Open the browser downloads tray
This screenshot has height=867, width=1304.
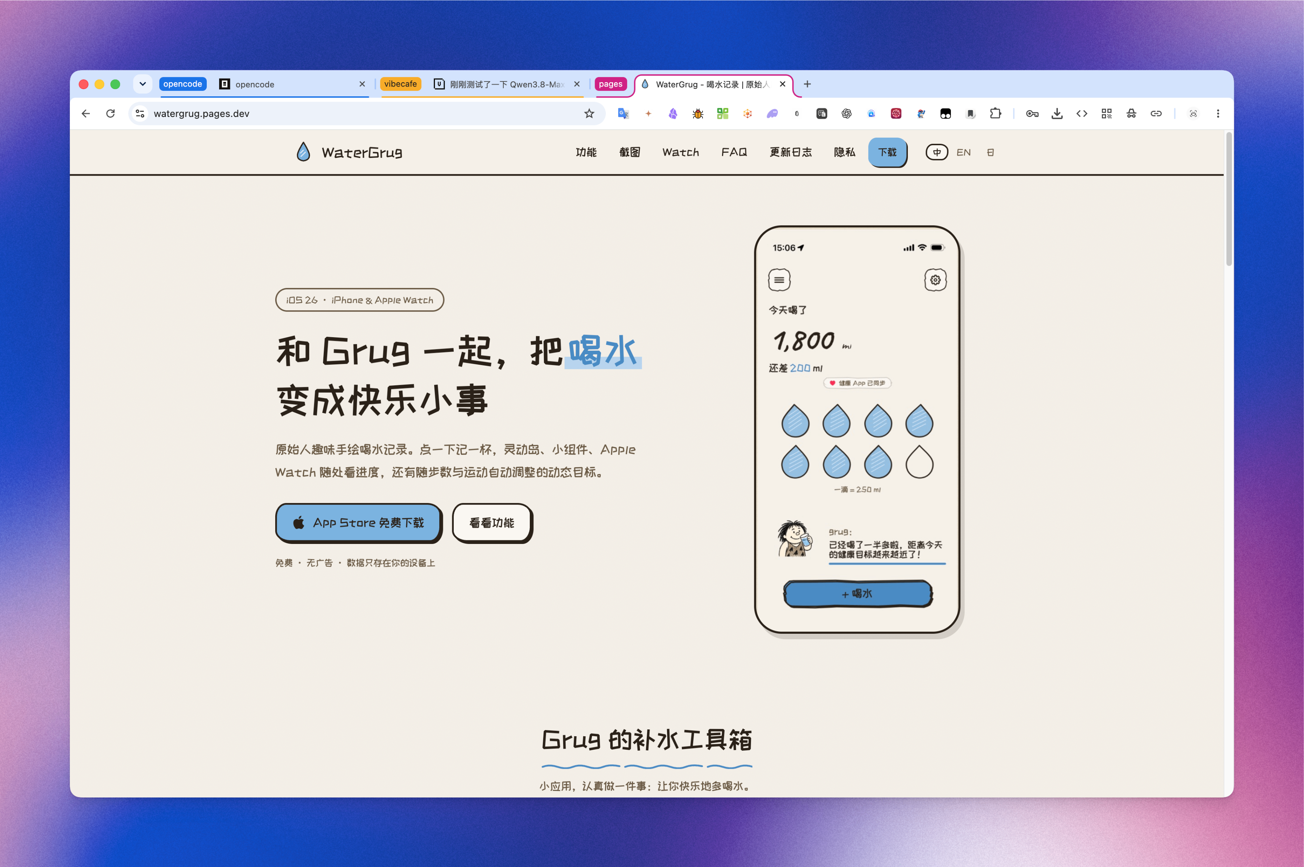coord(1057,113)
